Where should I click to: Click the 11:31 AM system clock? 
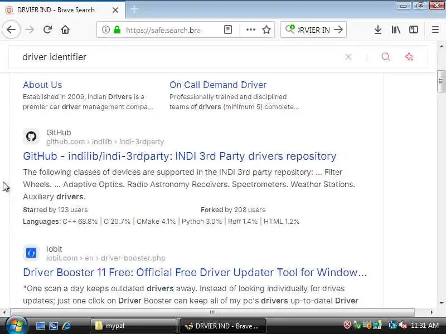click(x=425, y=325)
